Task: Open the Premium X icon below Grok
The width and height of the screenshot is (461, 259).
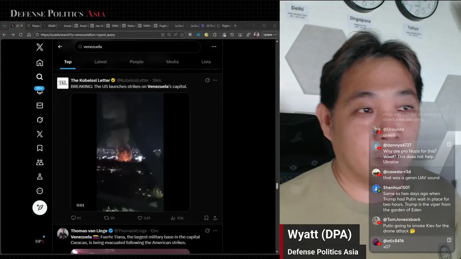Action: click(x=40, y=134)
